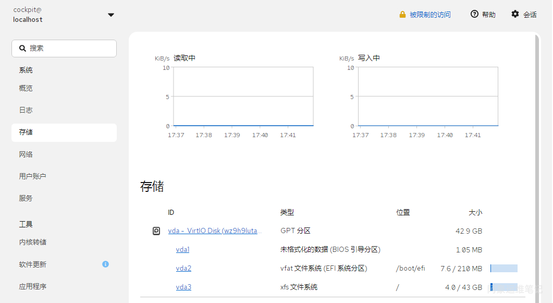
Task: Open 内核转储 kernel dump page
Action: tap(32, 242)
